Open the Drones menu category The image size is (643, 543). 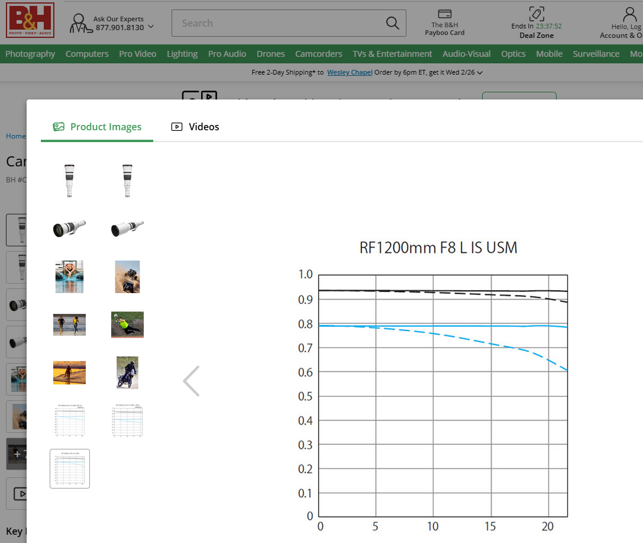point(270,54)
